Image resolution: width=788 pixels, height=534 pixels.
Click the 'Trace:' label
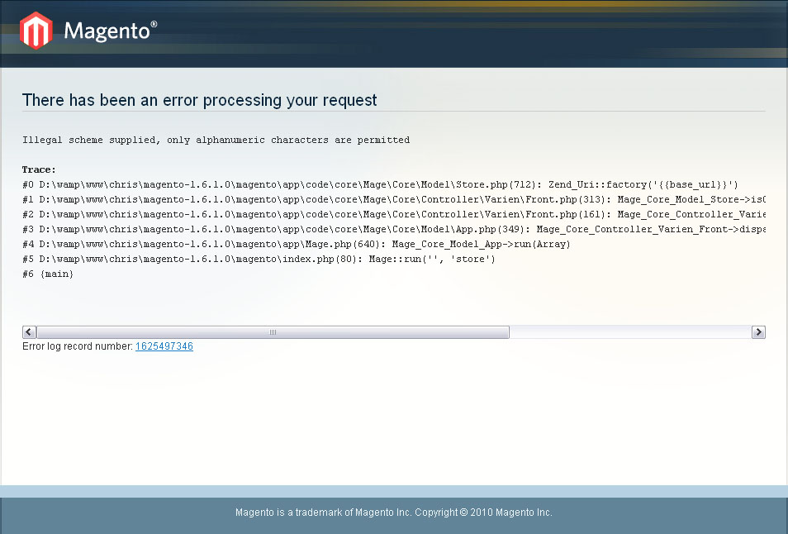[x=39, y=169]
